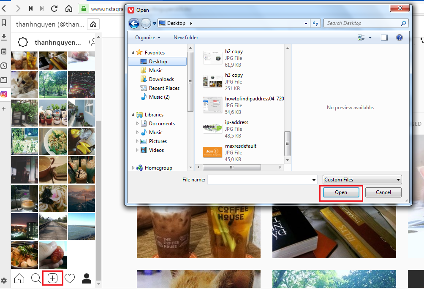Viewport: 424px width, 289px height.
Task: Click the rewind (skip to first) browser icon
Action: [31, 8]
